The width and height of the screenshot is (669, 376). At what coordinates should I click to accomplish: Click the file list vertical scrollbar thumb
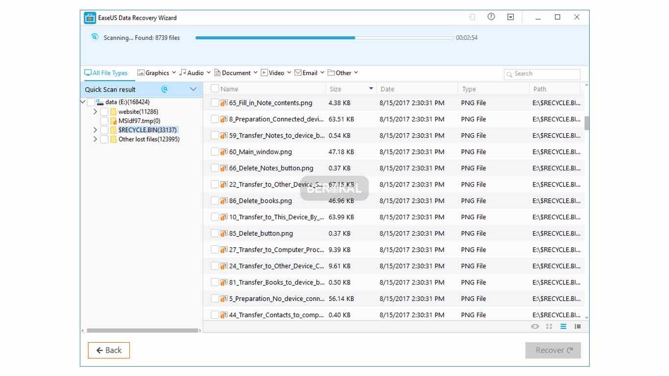click(x=587, y=123)
